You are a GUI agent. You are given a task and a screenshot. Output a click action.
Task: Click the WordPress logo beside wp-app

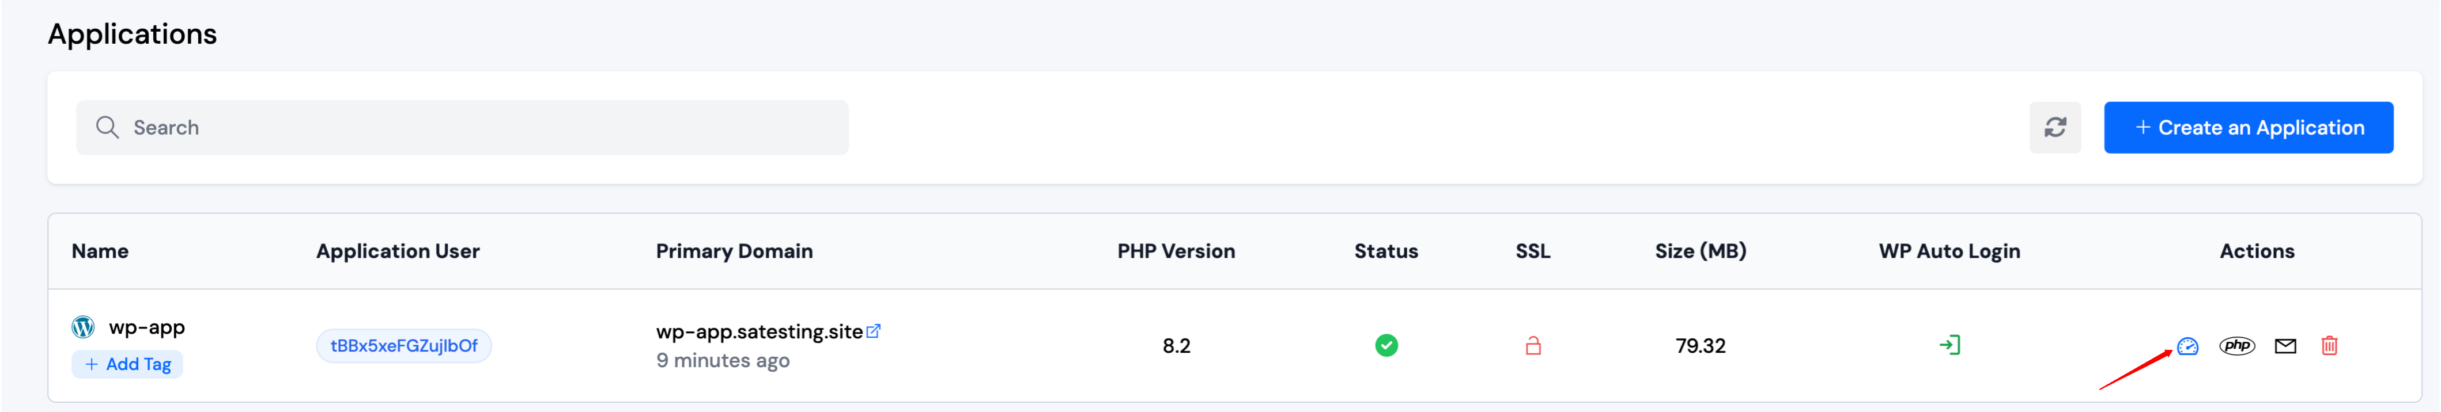84,328
